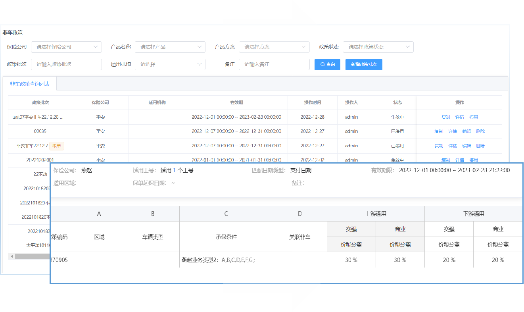
Task: Click the 下游通用 column group header
Action: [474, 214]
